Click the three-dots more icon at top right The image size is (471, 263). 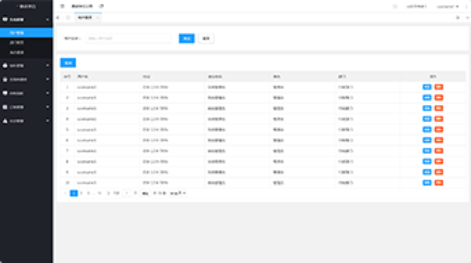(x=466, y=6)
